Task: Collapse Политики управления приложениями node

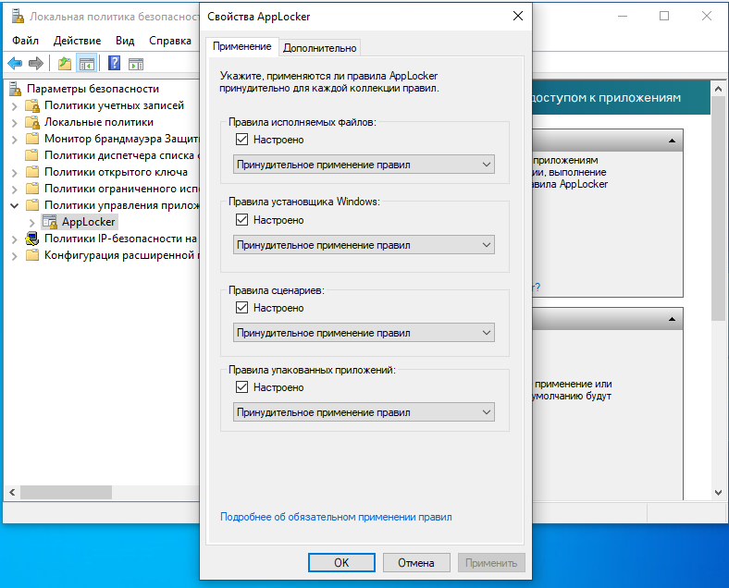Action: point(15,205)
